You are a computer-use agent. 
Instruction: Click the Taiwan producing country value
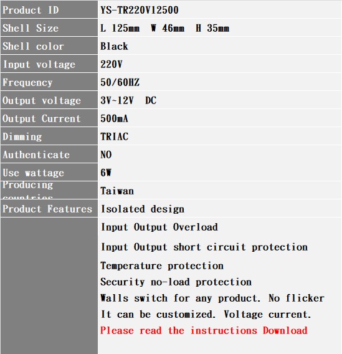117,191
